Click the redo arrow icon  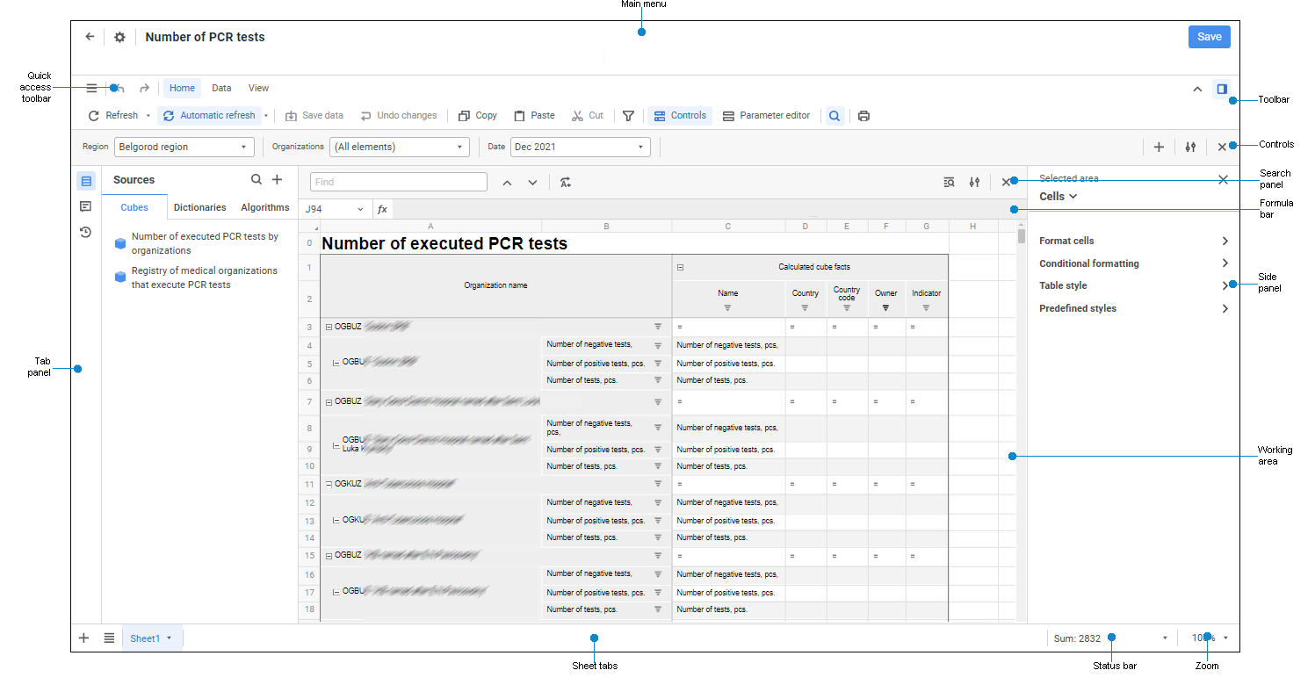coord(144,88)
